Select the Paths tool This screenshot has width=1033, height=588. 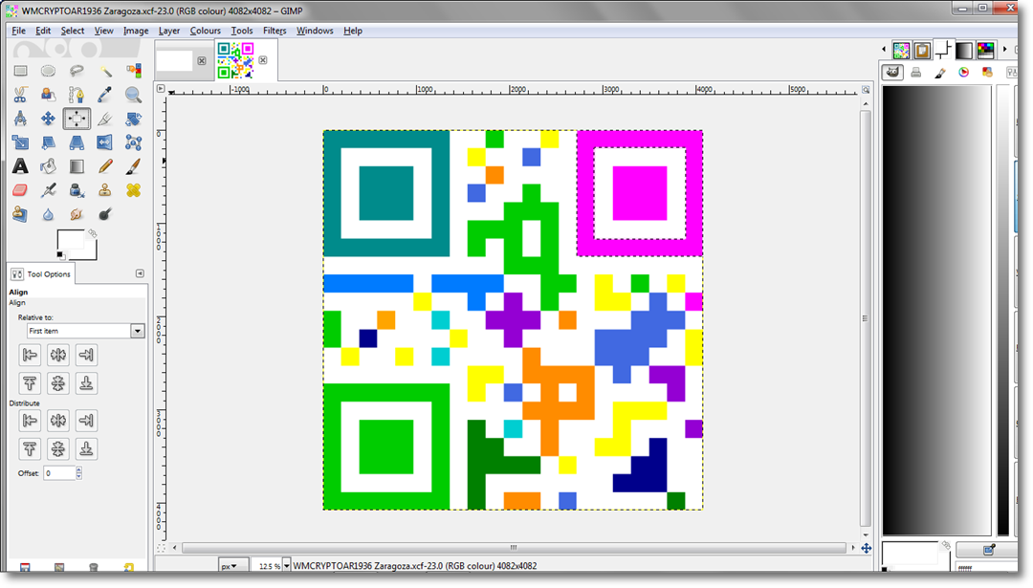point(77,95)
